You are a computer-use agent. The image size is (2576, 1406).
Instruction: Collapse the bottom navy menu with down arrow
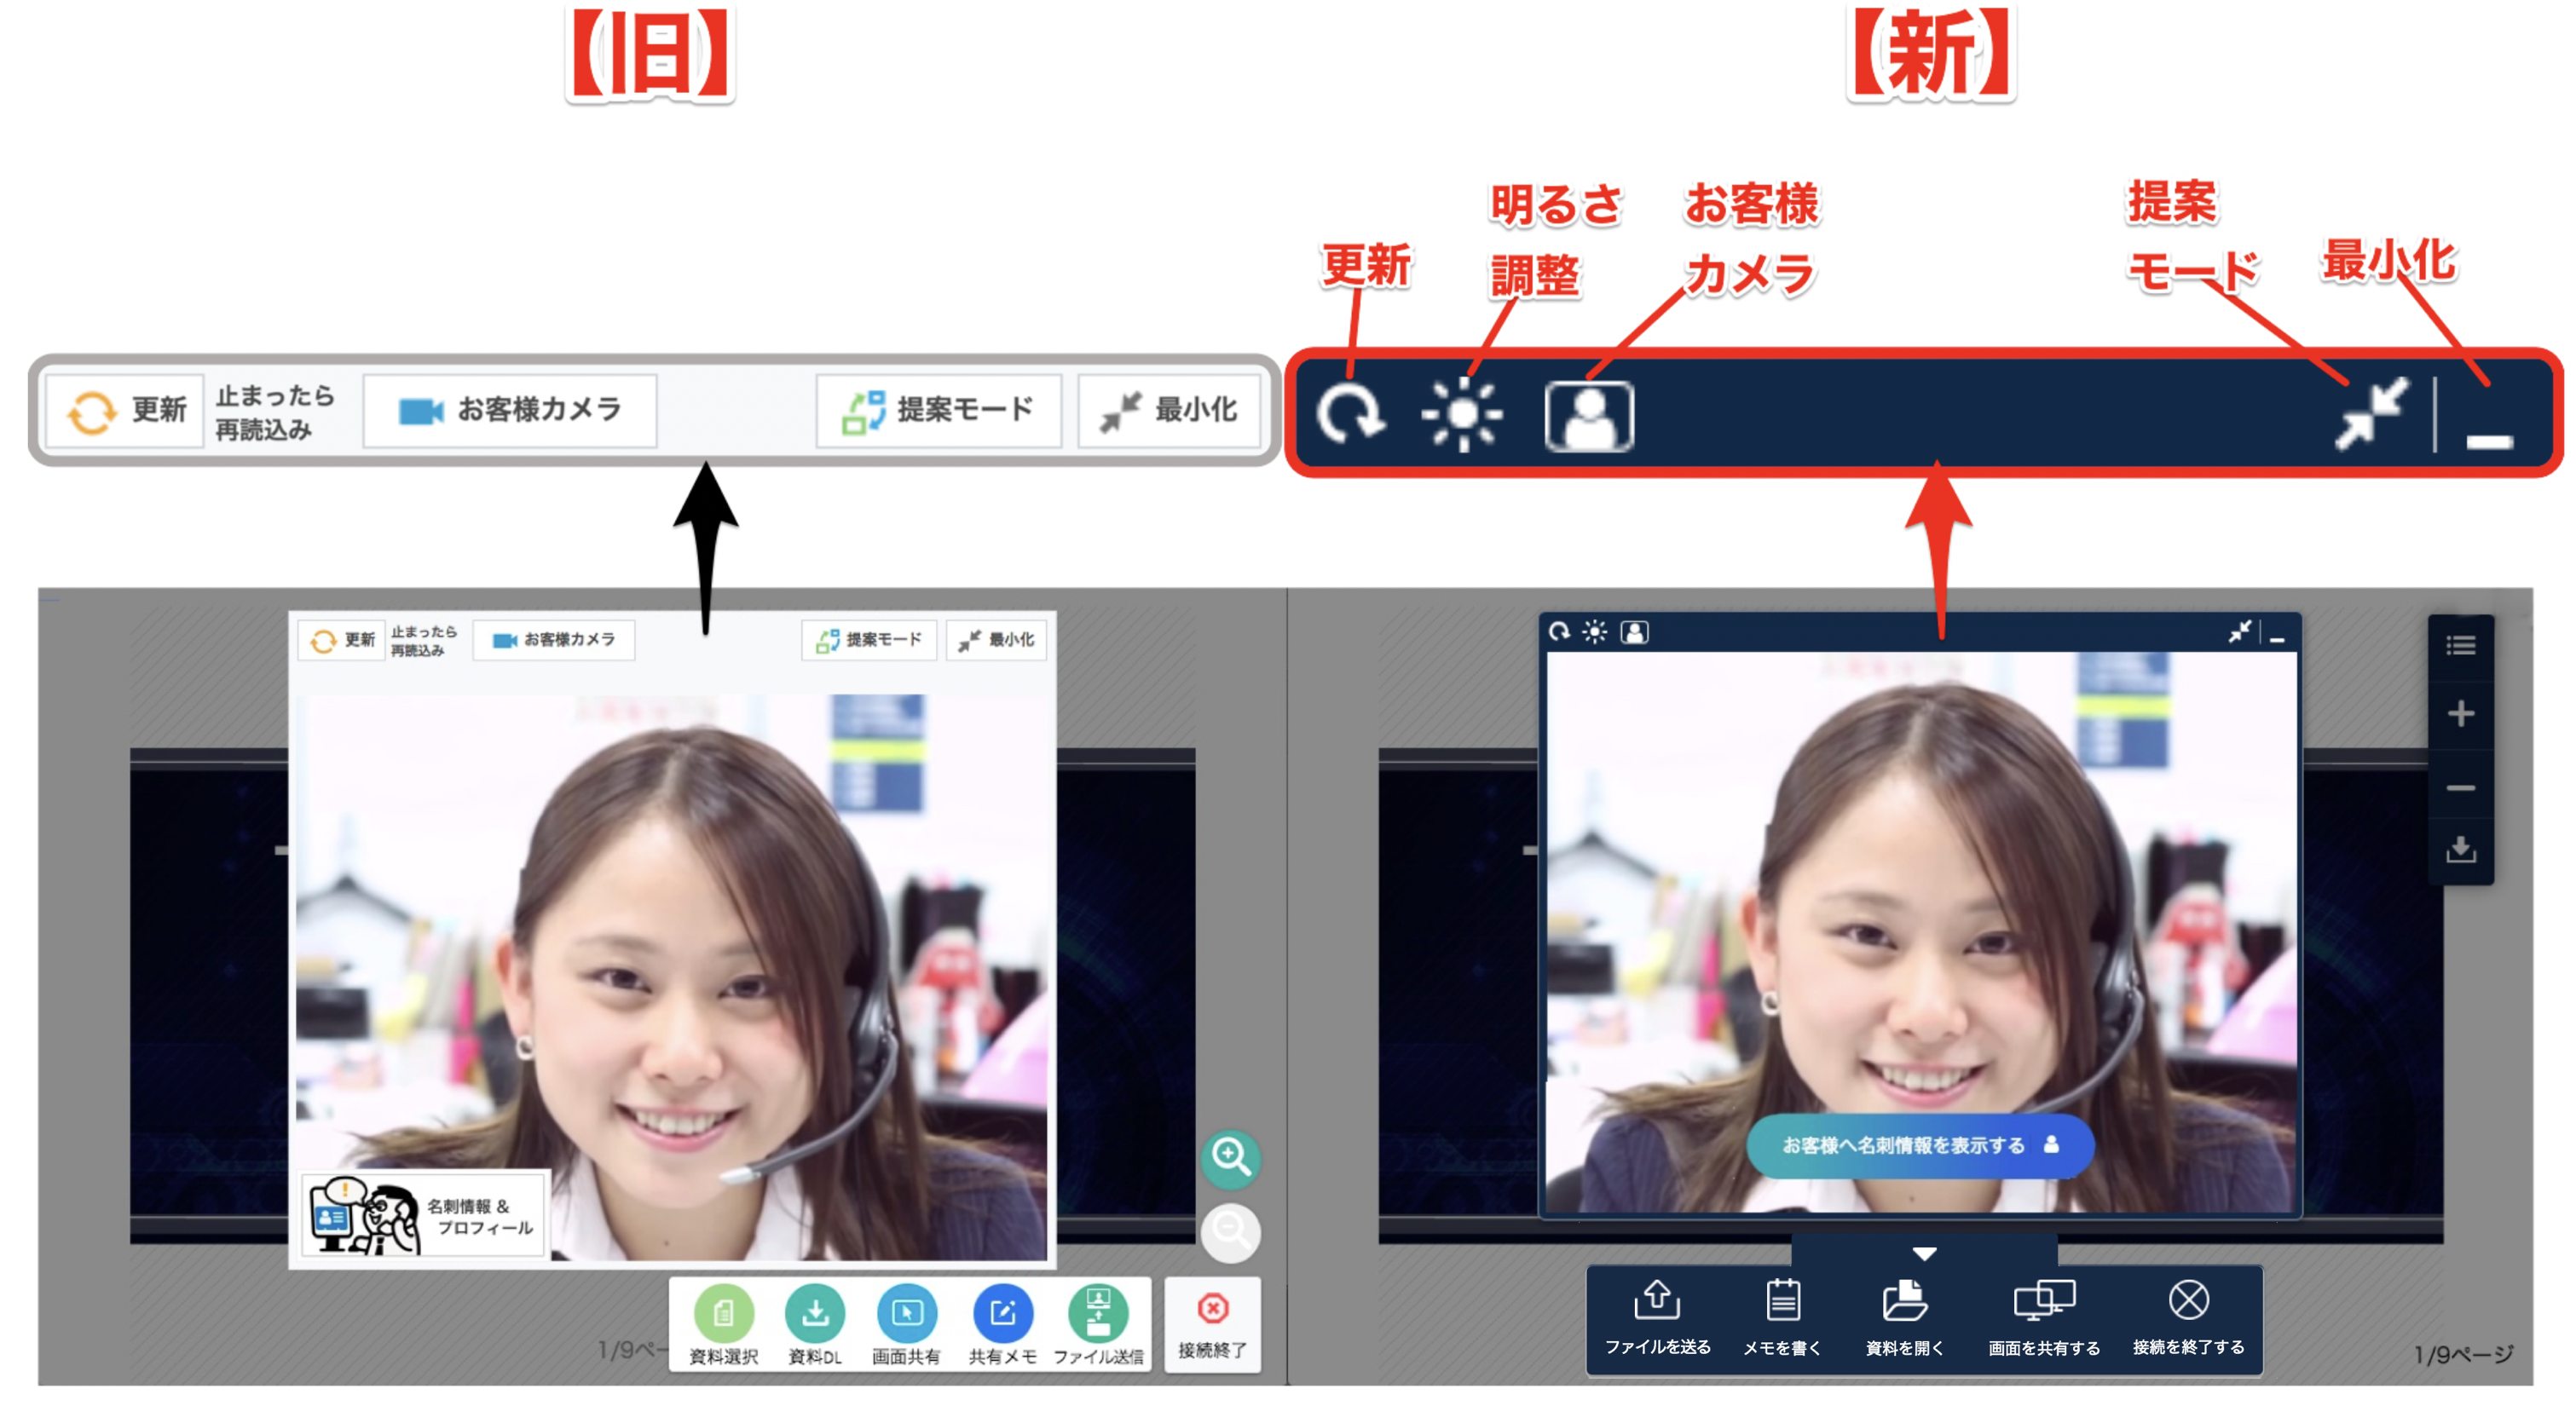click(x=1924, y=1253)
